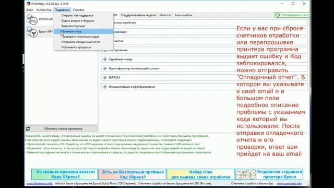Switch to the База ошибок tab

pyautogui.click(x=183, y=15)
